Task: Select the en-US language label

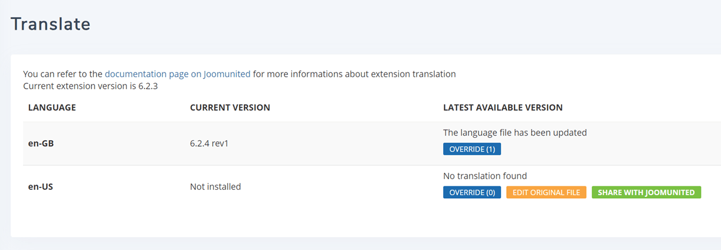Action: (x=41, y=187)
